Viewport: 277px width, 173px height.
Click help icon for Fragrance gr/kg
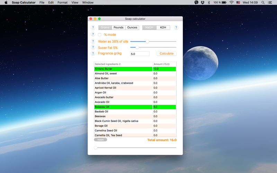93,53
